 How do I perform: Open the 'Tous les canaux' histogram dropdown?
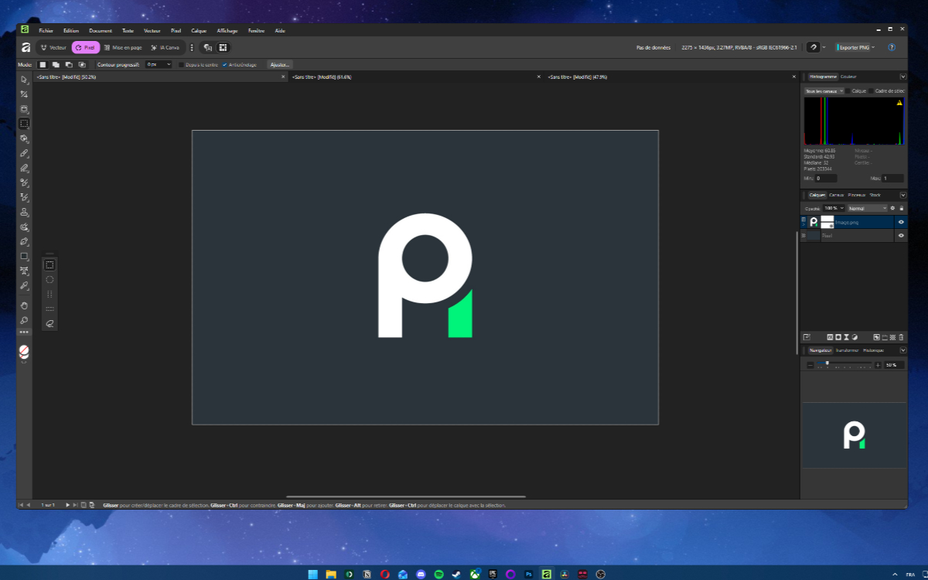pyautogui.click(x=824, y=90)
